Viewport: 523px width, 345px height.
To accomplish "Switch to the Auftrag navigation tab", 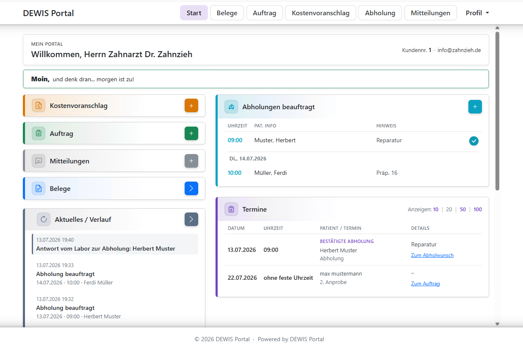I will [x=265, y=13].
